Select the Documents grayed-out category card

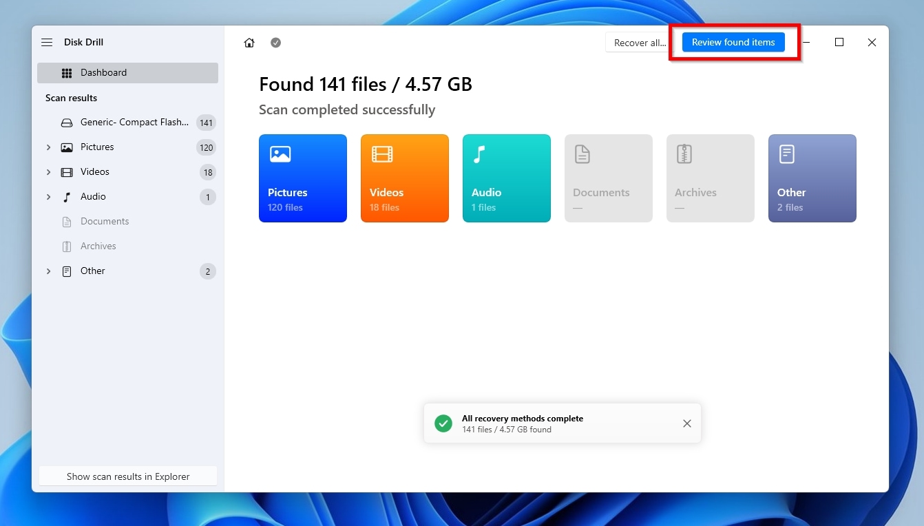pyautogui.click(x=609, y=178)
